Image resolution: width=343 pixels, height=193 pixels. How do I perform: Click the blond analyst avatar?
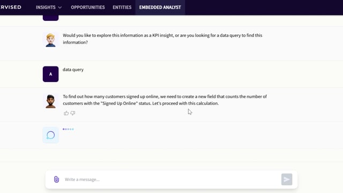coord(50,40)
